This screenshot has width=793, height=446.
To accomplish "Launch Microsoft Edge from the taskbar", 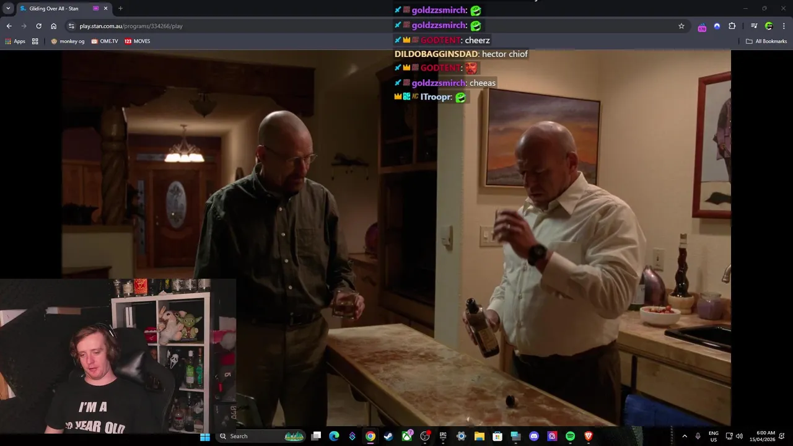I will point(334,436).
